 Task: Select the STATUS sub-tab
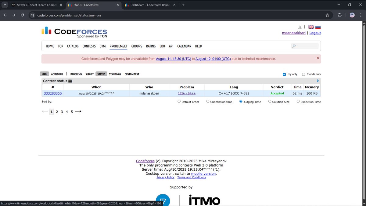tap(101, 74)
